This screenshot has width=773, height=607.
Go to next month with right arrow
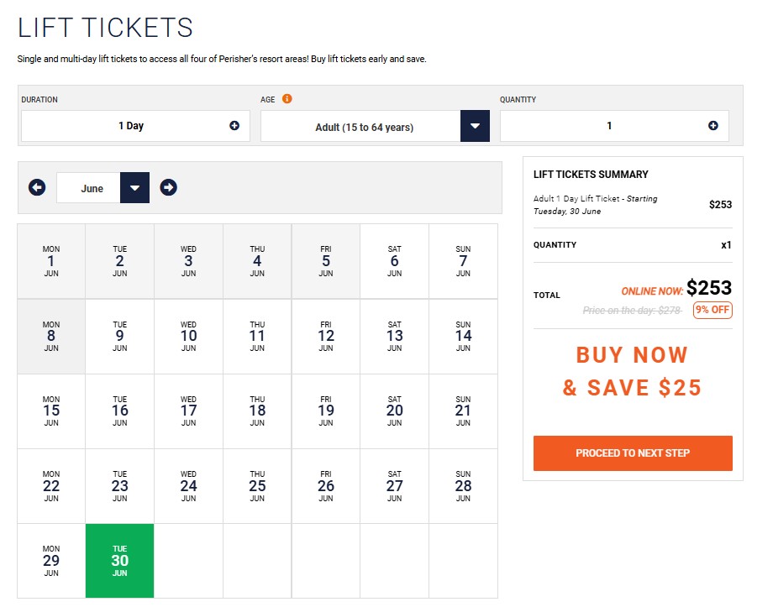point(168,187)
